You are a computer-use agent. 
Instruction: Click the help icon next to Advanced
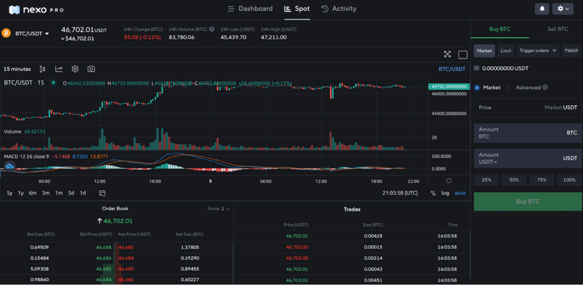(x=545, y=88)
